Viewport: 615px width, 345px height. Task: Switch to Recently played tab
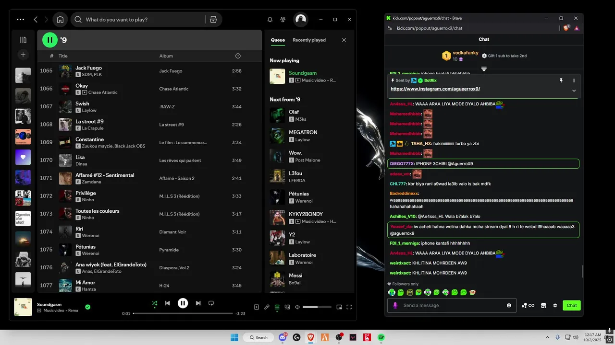pos(309,40)
